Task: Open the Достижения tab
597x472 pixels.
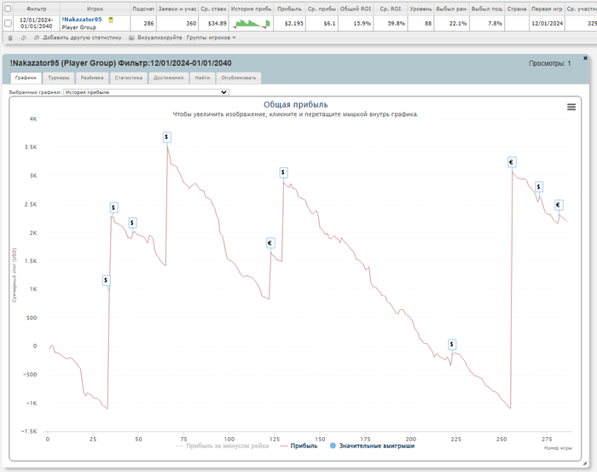Action: [x=168, y=78]
